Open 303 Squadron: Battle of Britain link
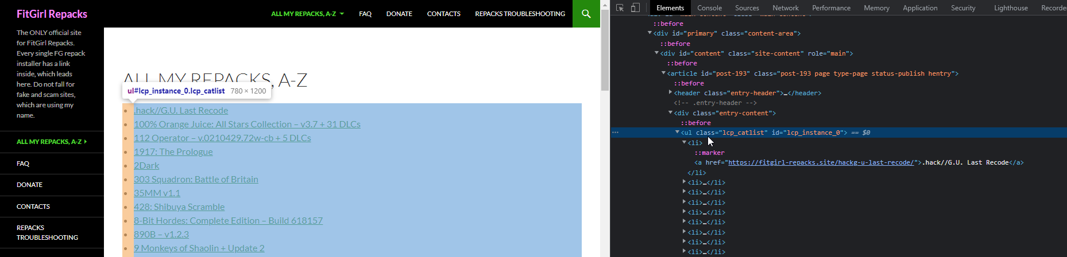 coord(196,180)
